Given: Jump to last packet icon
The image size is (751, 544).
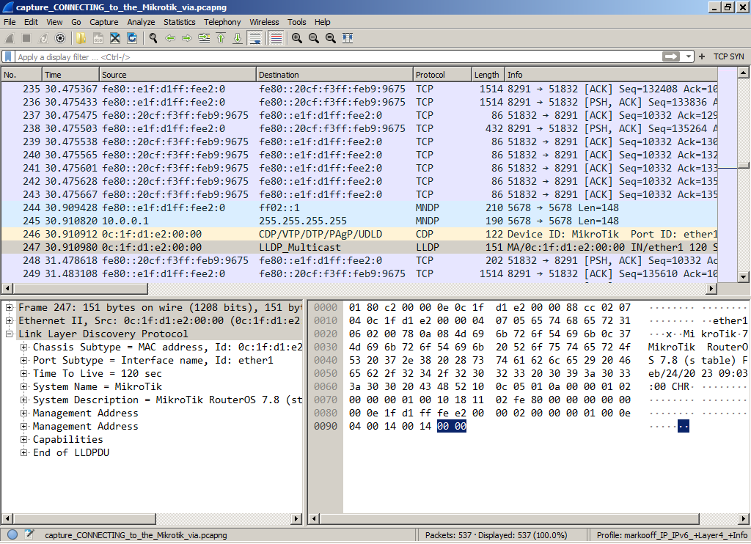Looking at the screenshot, I should (238, 38).
